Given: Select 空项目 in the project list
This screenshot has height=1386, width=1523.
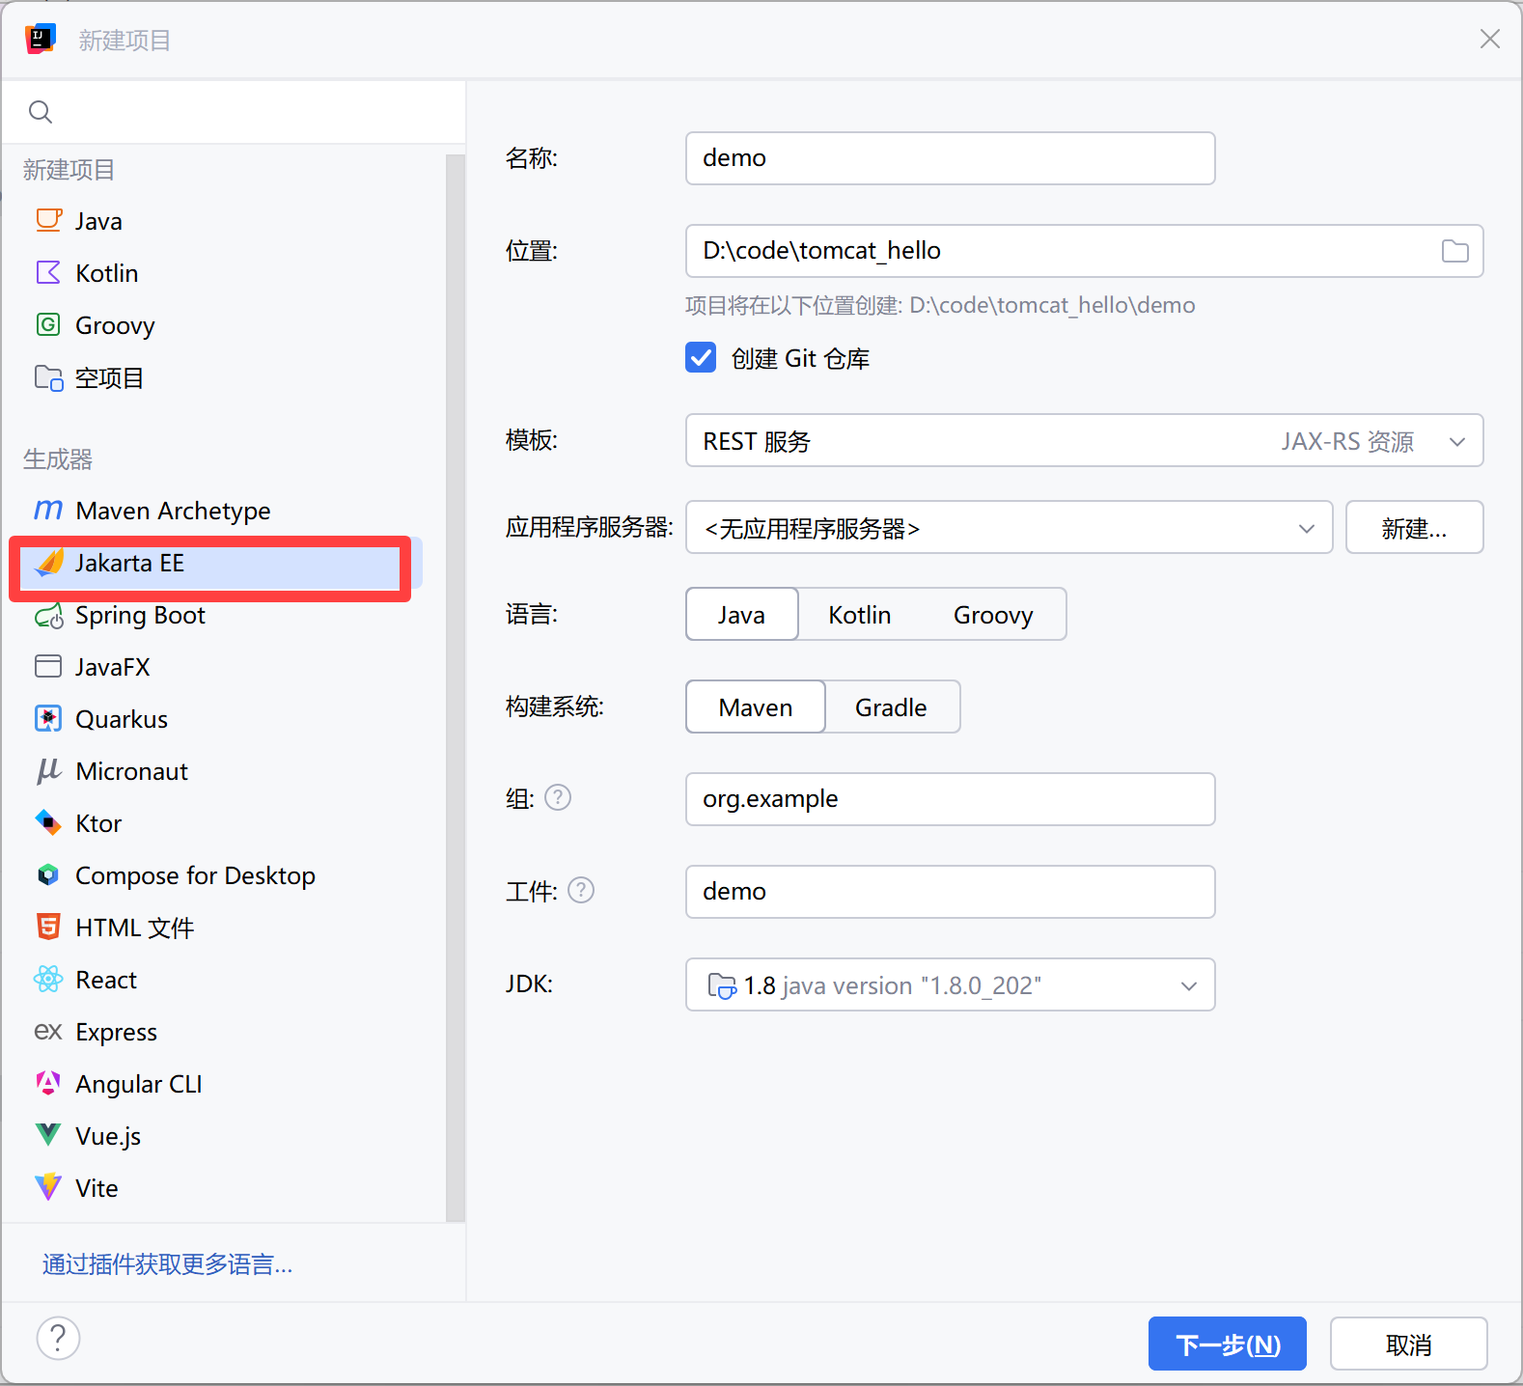Looking at the screenshot, I should pyautogui.click(x=216, y=377).
